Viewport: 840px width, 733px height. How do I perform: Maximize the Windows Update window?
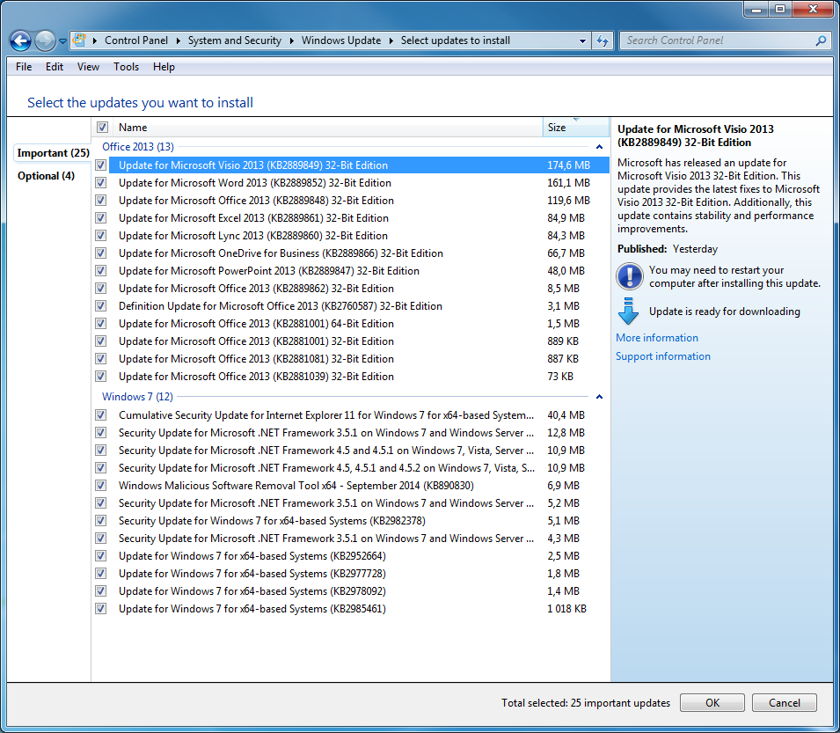tap(780, 9)
